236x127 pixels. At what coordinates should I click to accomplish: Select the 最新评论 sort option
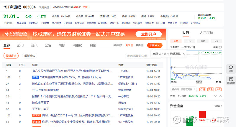click(11, 55)
